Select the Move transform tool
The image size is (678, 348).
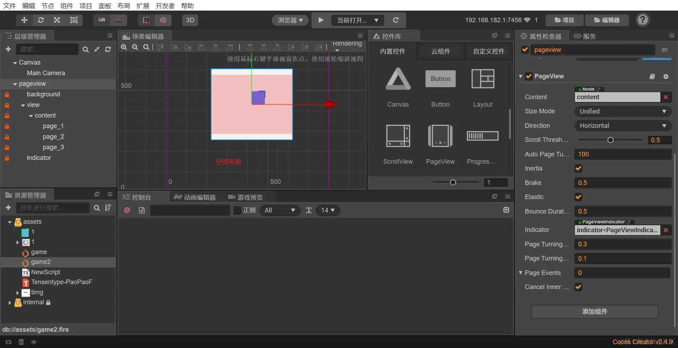point(24,20)
